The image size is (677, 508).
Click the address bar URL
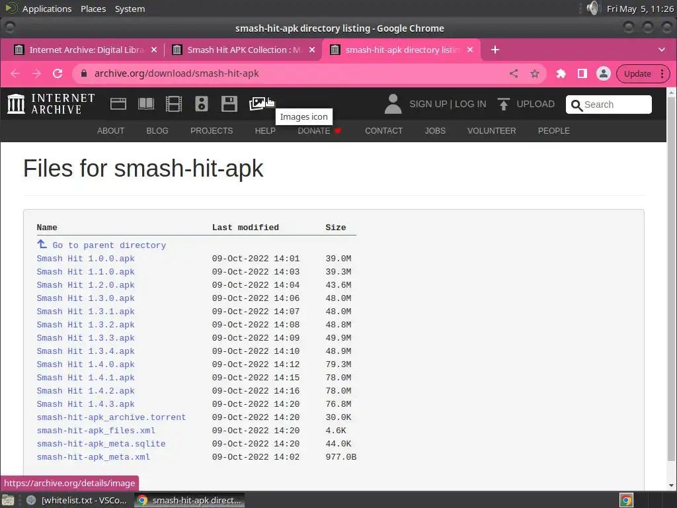(x=177, y=73)
